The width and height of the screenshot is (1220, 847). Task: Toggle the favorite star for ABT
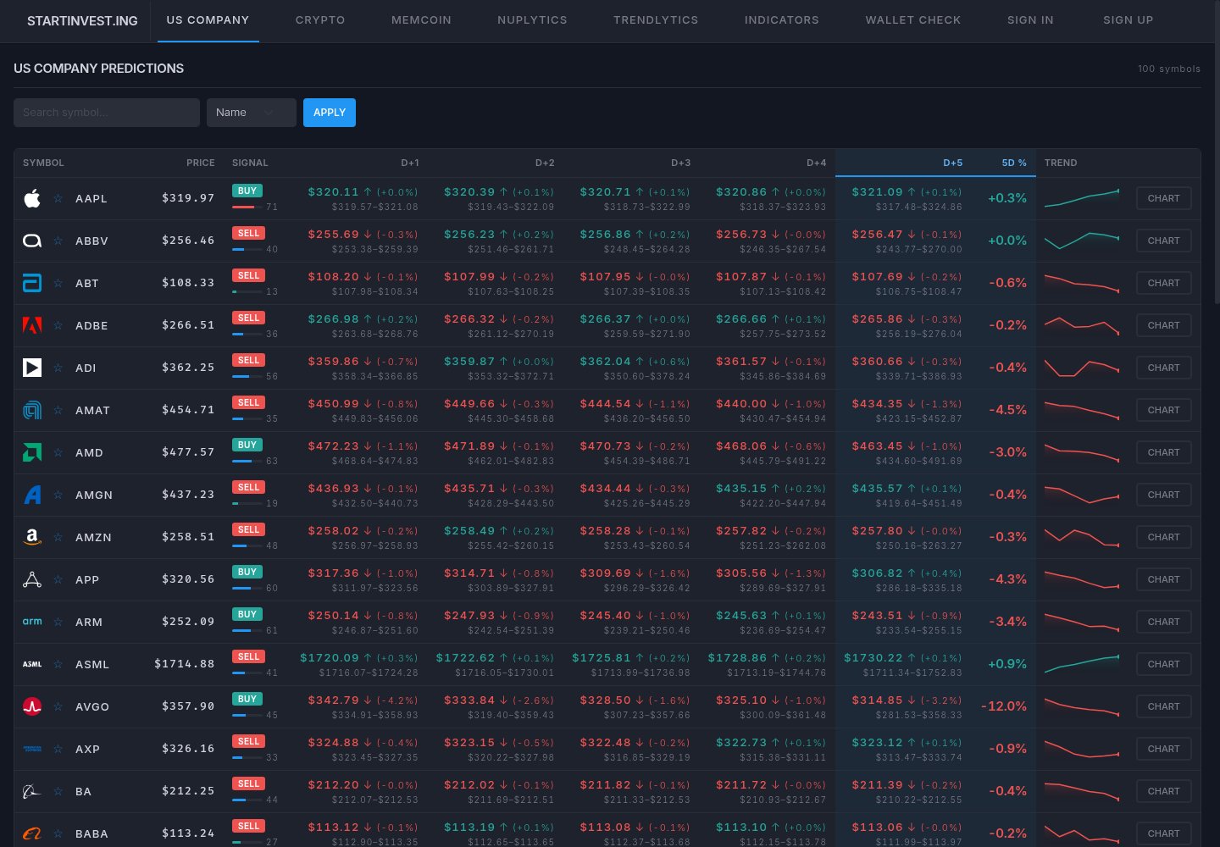click(58, 283)
